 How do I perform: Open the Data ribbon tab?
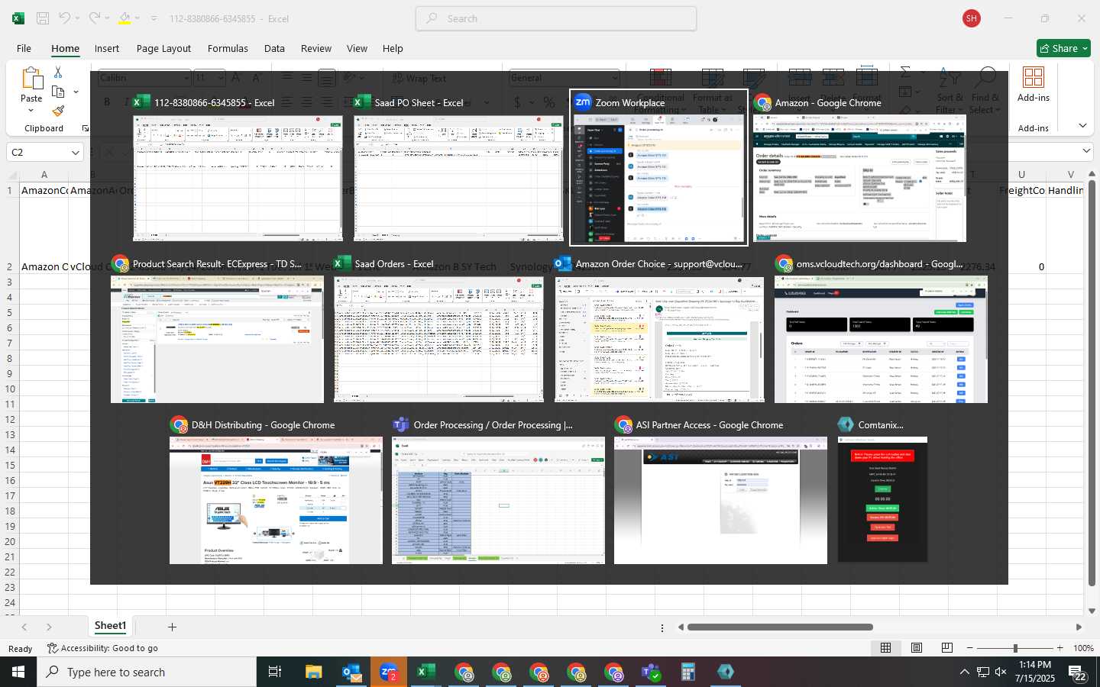point(274,48)
